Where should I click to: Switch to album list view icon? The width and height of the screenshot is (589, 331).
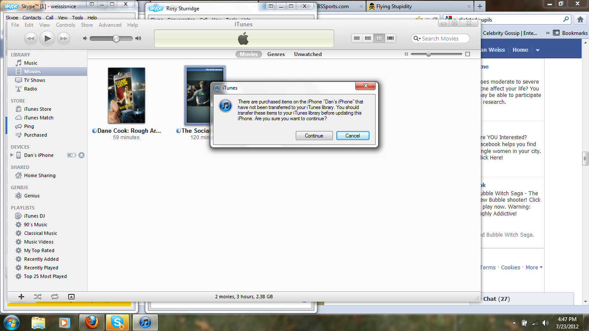(x=368, y=38)
